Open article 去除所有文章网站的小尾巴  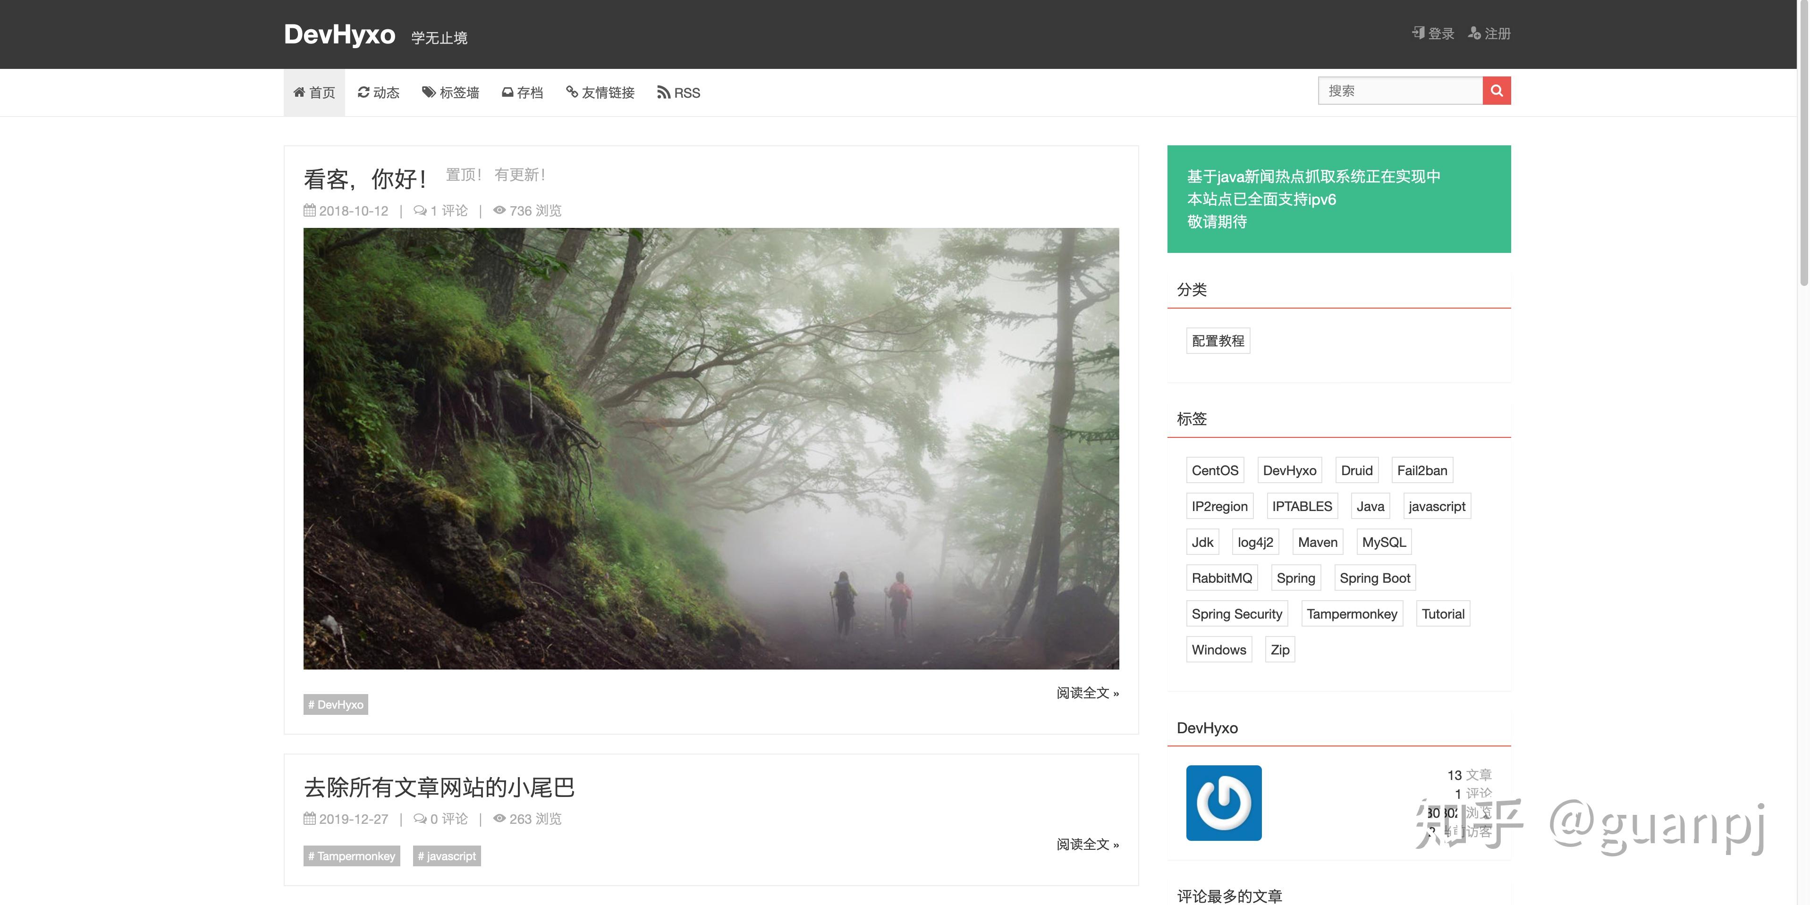pos(439,787)
